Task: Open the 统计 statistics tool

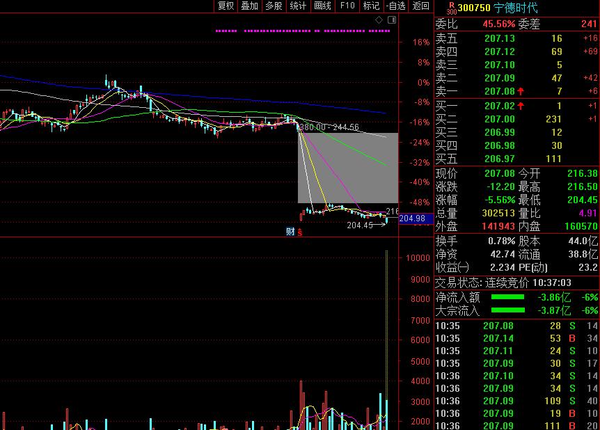Action: 298,6
